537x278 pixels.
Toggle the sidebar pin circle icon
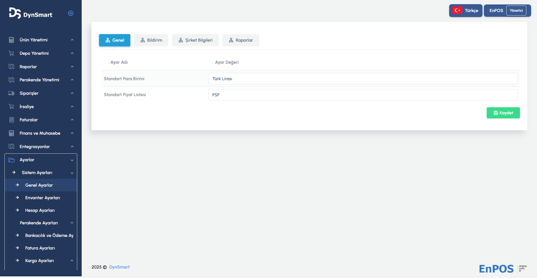[71, 13]
